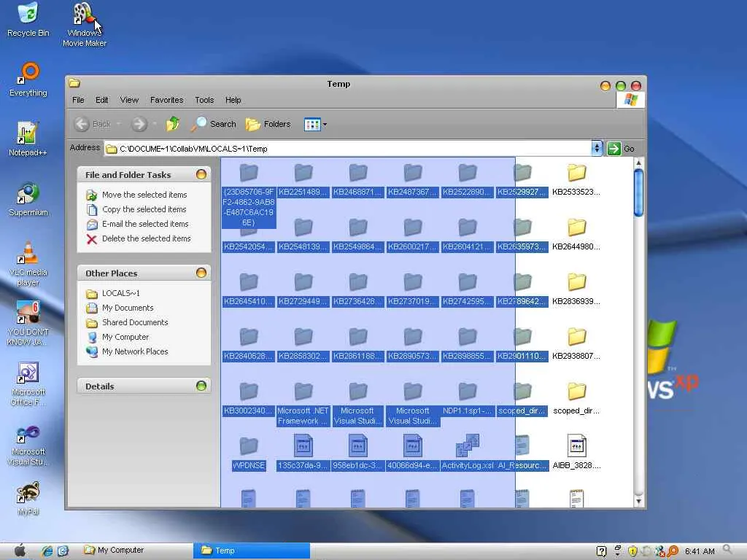Click the address path field
This screenshot has height=560, width=747.
coord(348,149)
